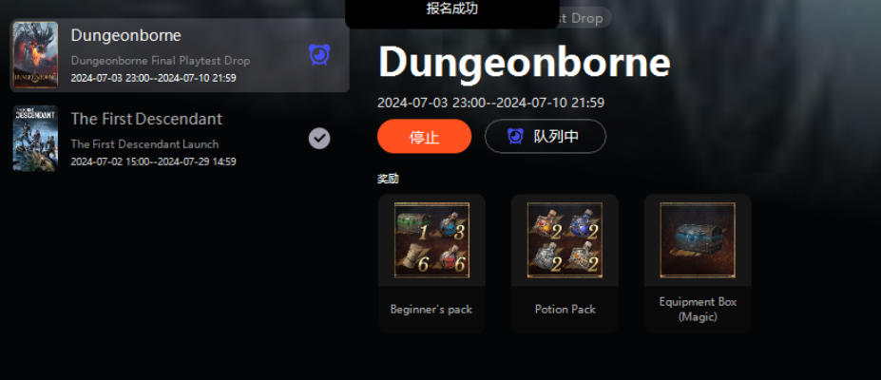
Task: Click The First Descendant Launch subtitle
Action: pyautogui.click(x=144, y=144)
